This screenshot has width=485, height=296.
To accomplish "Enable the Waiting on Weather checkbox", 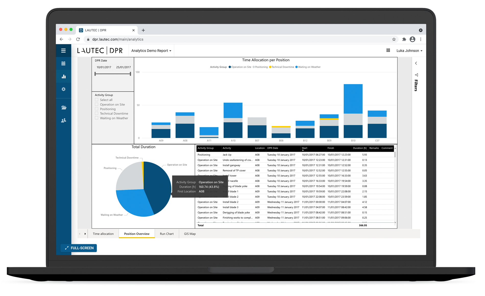I will [x=97, y=118].
